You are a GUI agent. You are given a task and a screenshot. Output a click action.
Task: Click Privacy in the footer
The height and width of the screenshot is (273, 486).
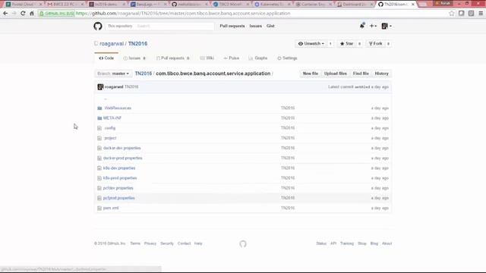[150, 243]
